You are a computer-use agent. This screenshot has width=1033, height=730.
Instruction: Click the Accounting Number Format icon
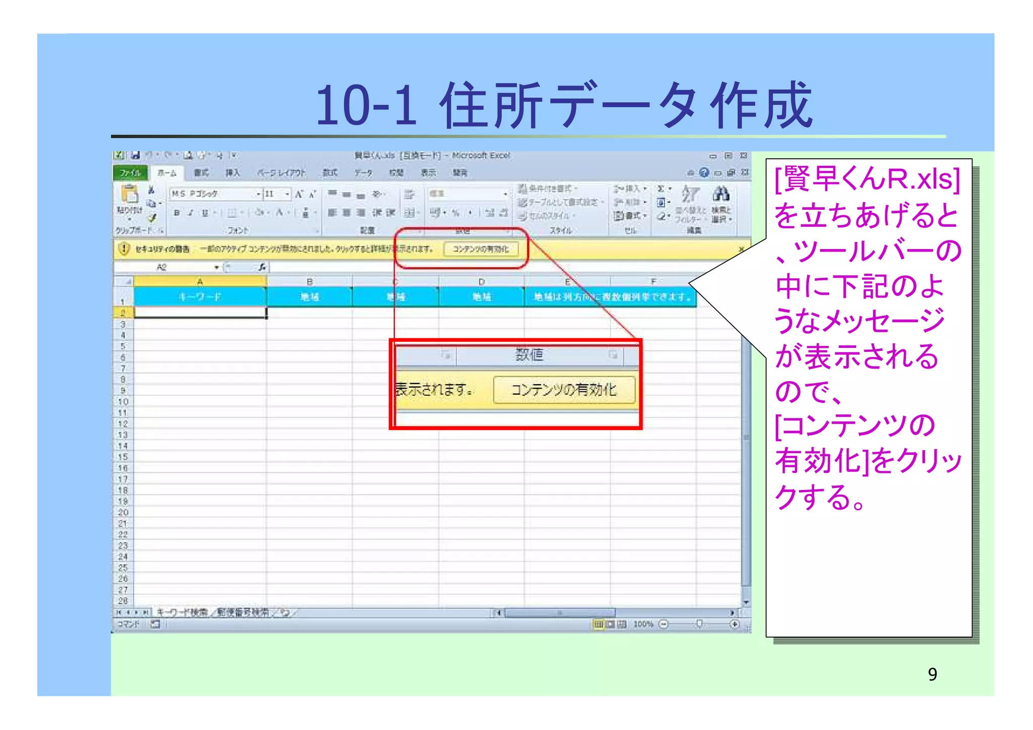click(435, 213)
